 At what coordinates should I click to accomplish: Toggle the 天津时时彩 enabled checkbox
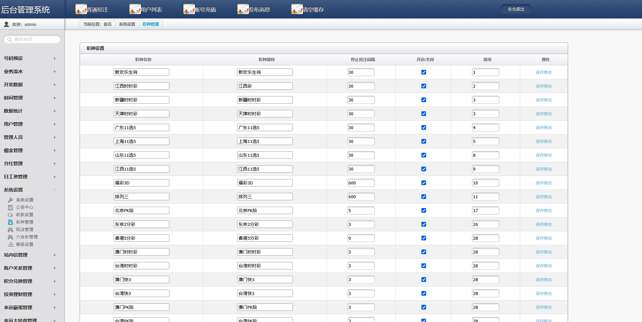tap(424, 114)
